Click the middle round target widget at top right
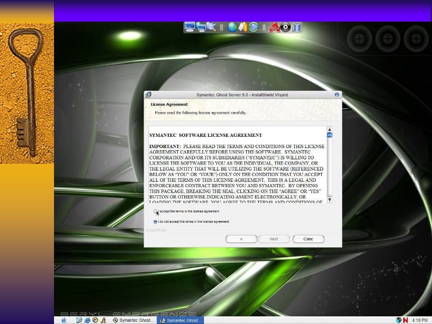The height and width of the screenshot is (324, 432). (387, 39)
